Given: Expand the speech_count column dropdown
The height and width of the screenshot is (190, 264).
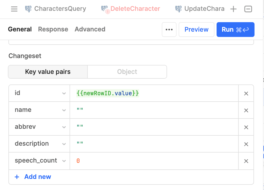Looking at the screenshot, I should 64,161.
